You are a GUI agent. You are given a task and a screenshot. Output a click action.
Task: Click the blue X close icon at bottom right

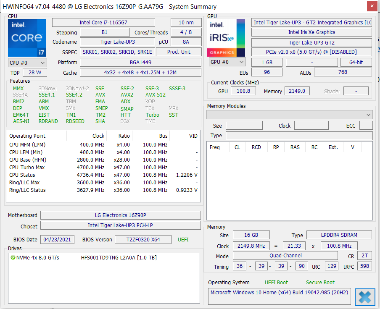(365, 297)
